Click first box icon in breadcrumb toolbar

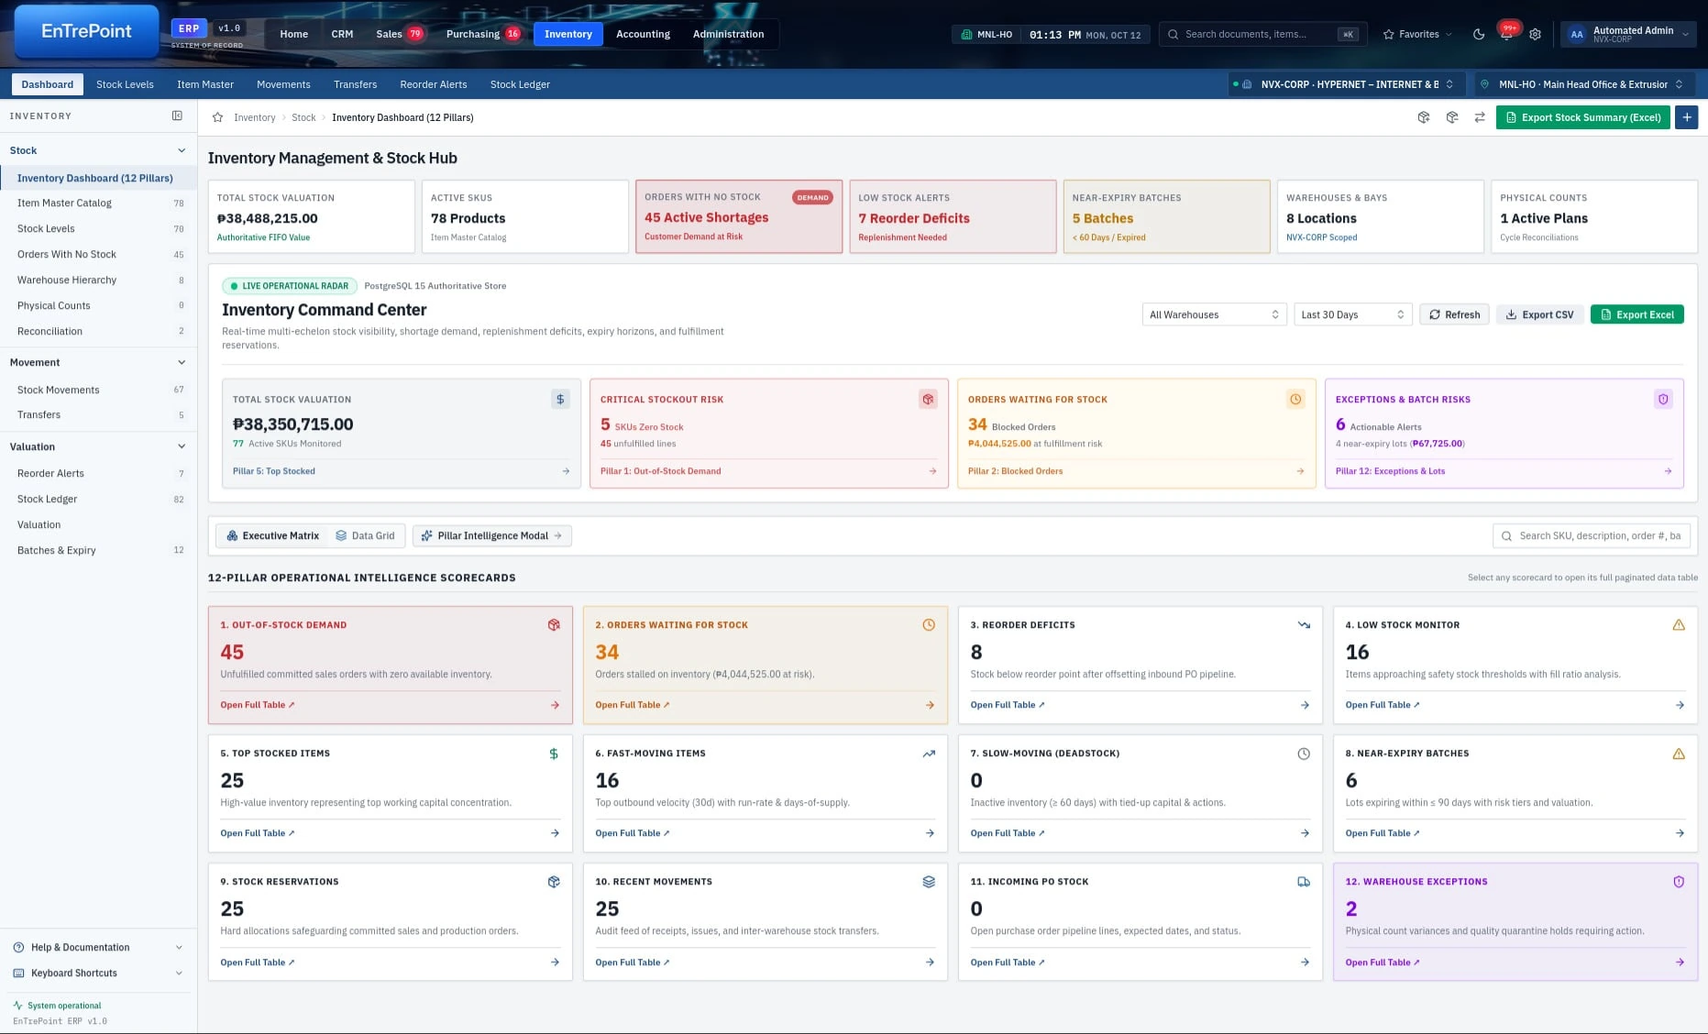(x=1424, y=117)
